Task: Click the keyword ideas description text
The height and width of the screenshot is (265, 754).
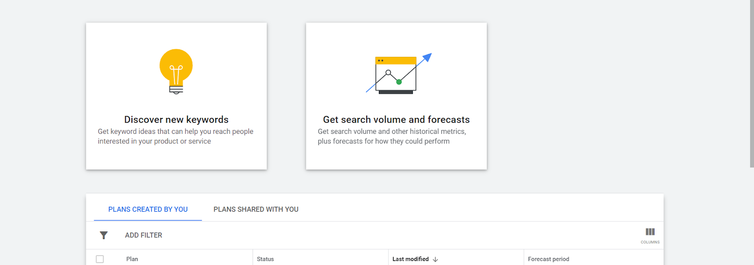Action: 176,136
